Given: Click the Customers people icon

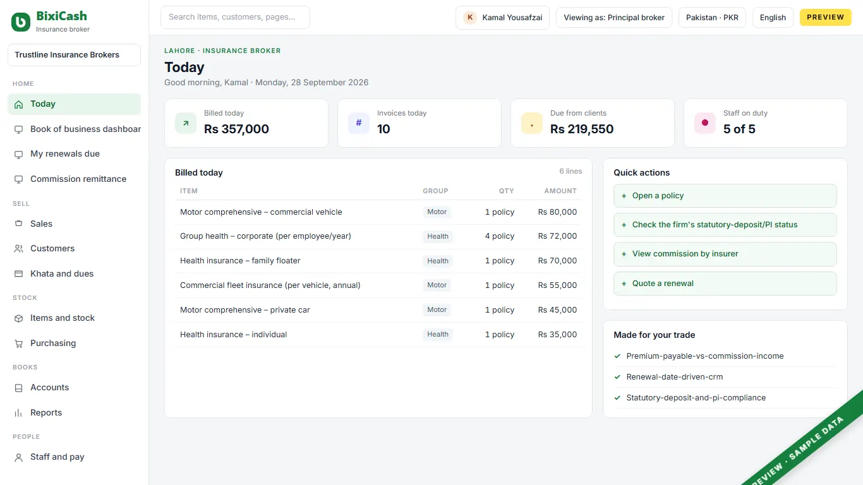Looking at the screenshot, I should coord(18,249).
